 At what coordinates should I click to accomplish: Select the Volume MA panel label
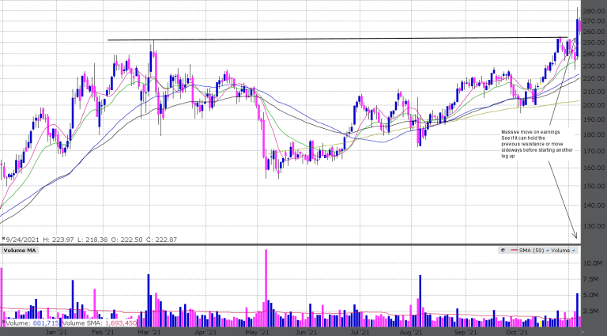pos(19,250)
